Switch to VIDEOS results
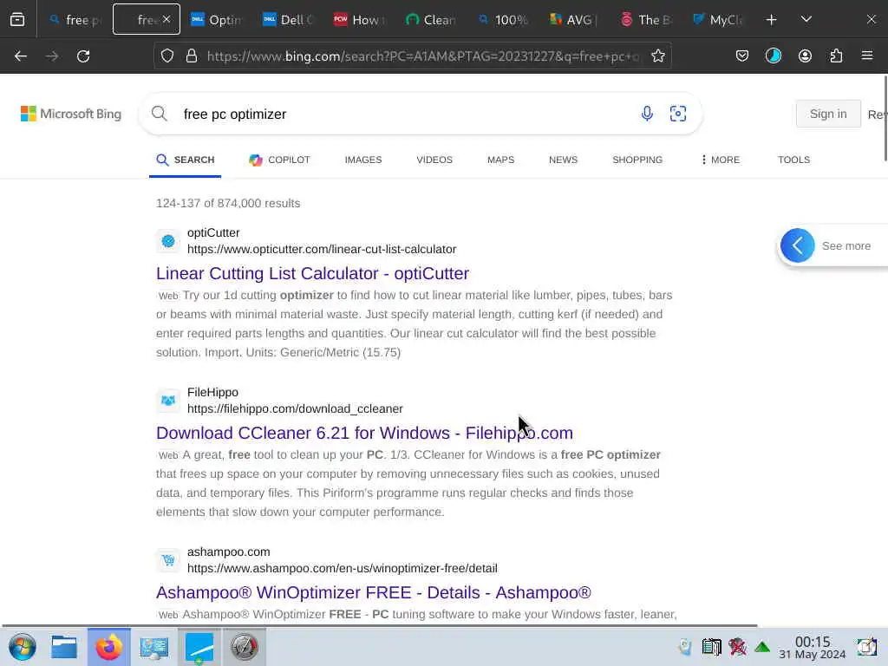Image resolution: width=888 pixels, height=666 pixels. (434, 160)
